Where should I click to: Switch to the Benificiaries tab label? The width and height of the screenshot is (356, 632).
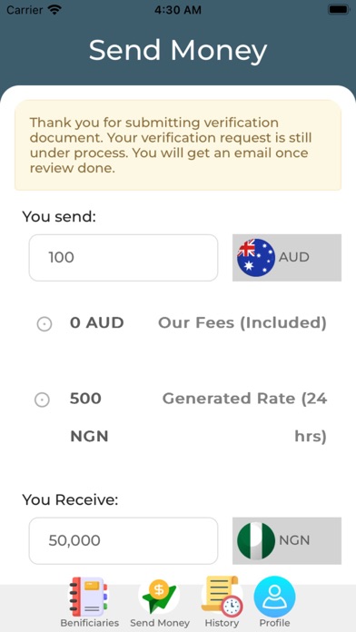pyautogui.click(x=90, y=623)
